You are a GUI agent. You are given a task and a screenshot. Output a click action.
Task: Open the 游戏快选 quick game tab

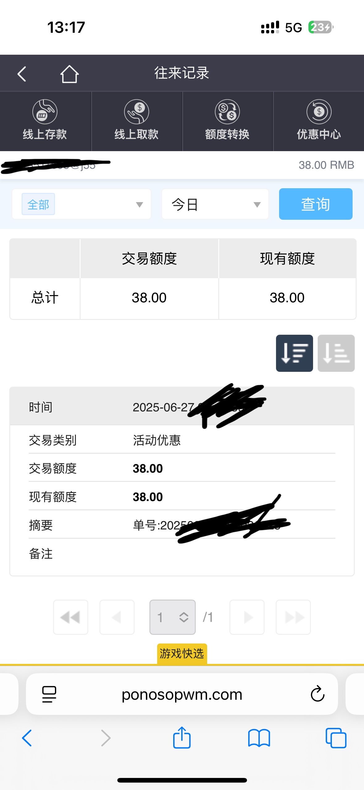click(182, 653)
